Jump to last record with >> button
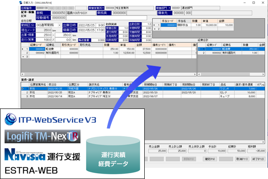The height and width of the screenshot is (179, 268). 71,8
